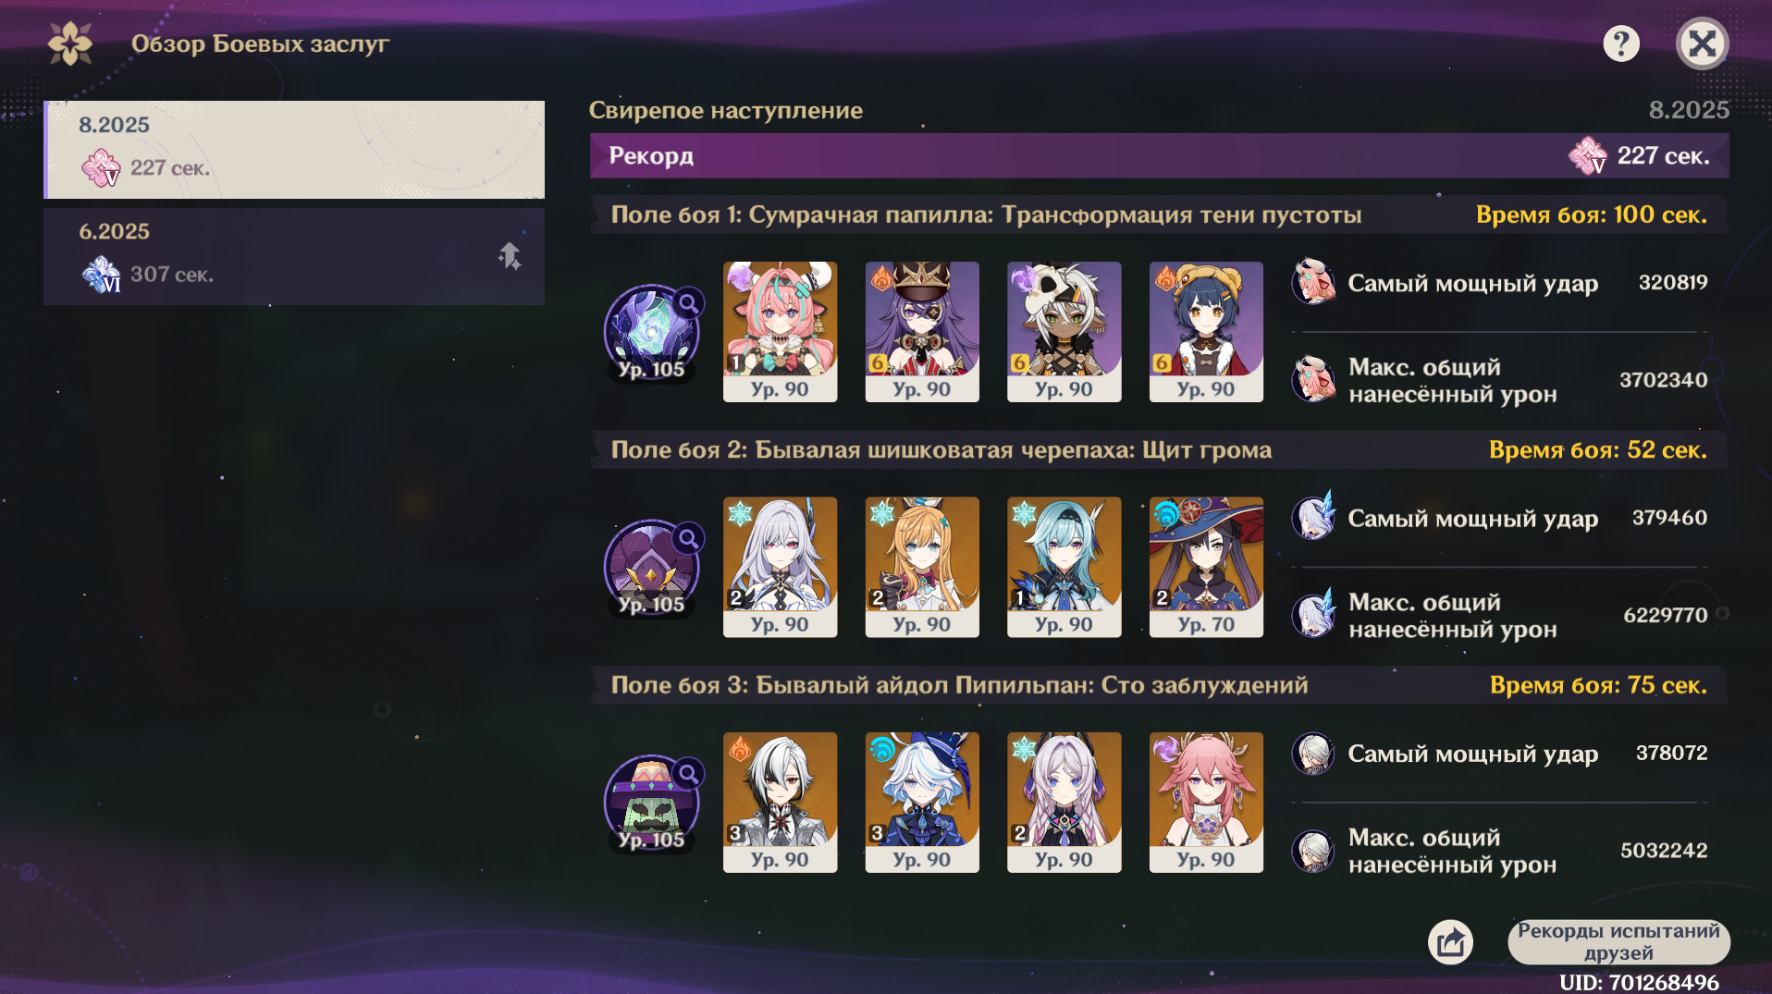1772x994 pixels.
Task: Select the pink fox-eared Electro character
Action: 1206,802
